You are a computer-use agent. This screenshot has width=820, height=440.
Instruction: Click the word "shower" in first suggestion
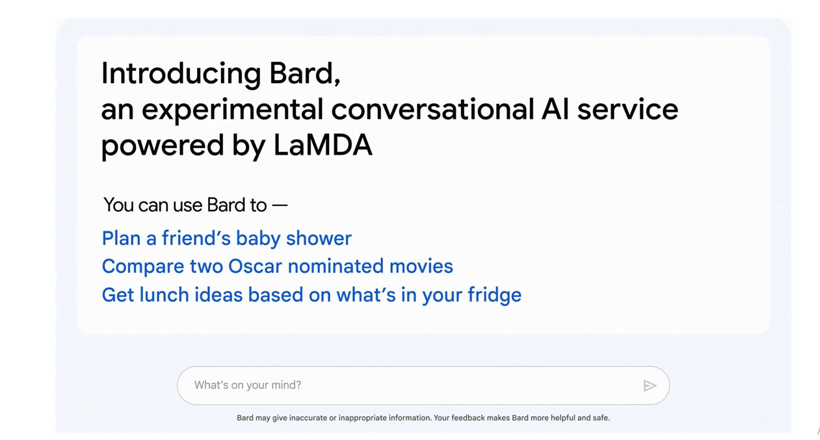click(319, 239)
